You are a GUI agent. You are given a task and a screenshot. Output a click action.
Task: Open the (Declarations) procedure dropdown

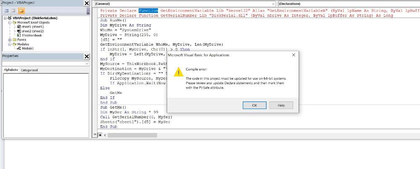coord(349,4)
